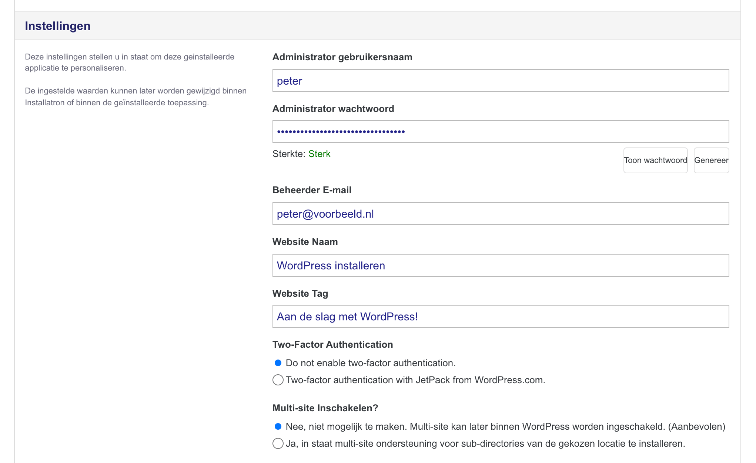Click the Beheerder E-mail label
756x463 pixels.
pyautogui.click(x=312, y=190)
